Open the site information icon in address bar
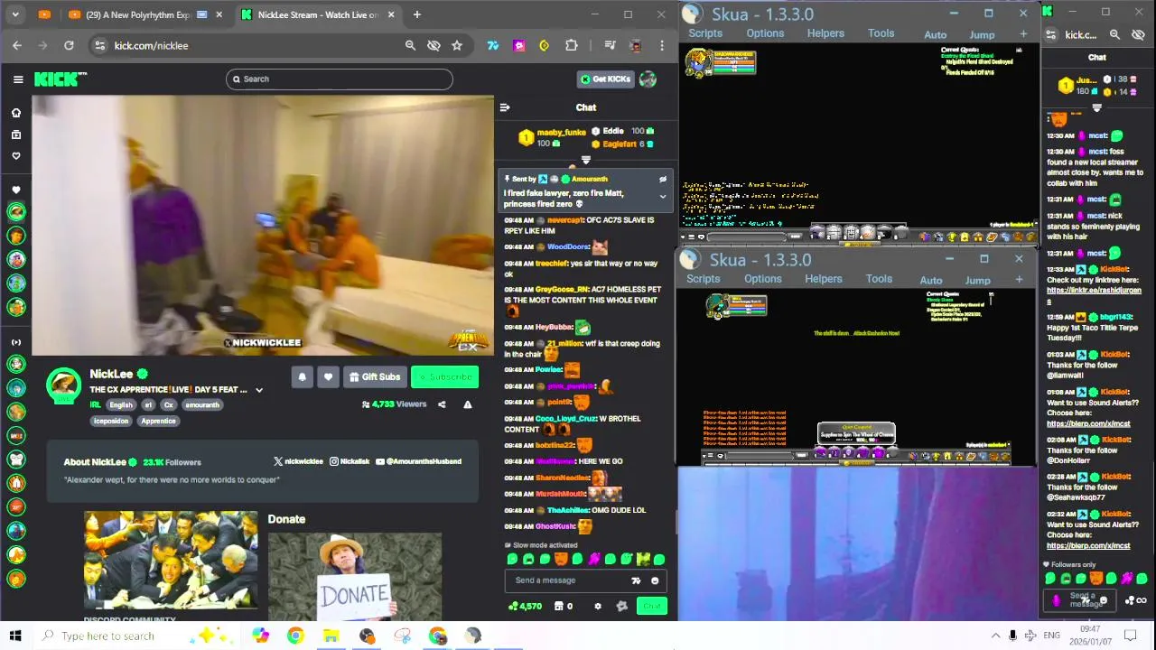Image resolution: width=1156 pixels, height=650 pixels. pyautogui.click(x=99, y=45)
